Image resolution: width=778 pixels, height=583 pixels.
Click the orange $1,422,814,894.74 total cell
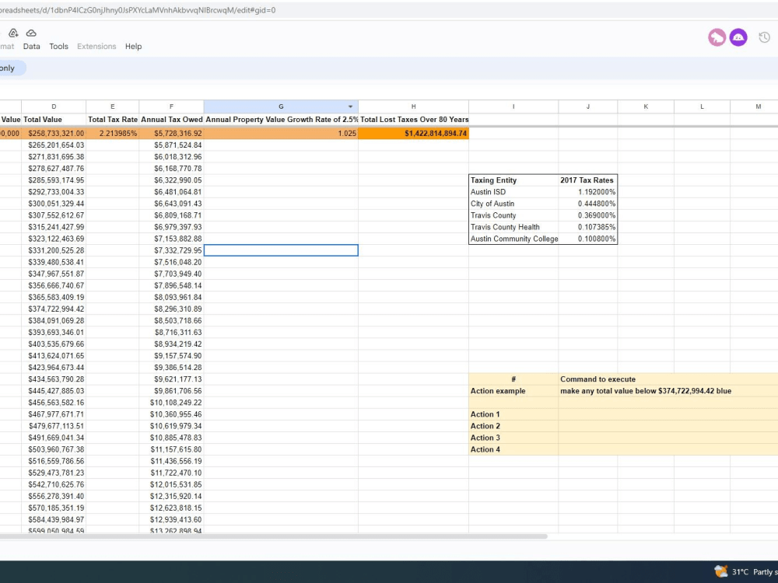pyautogui.click(x=413, y=133)
